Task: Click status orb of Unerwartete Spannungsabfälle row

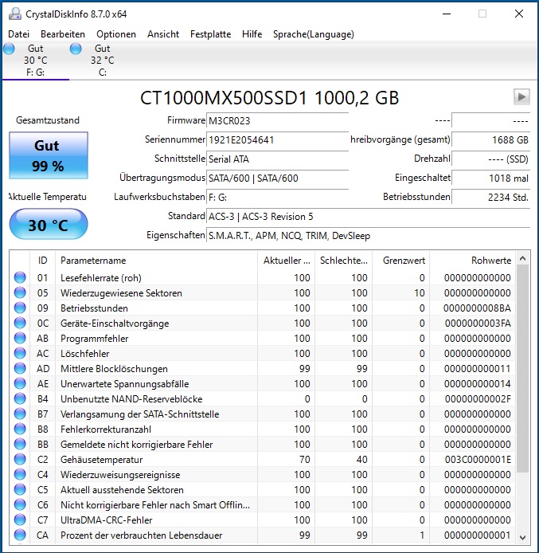Action: pos(20,383)
